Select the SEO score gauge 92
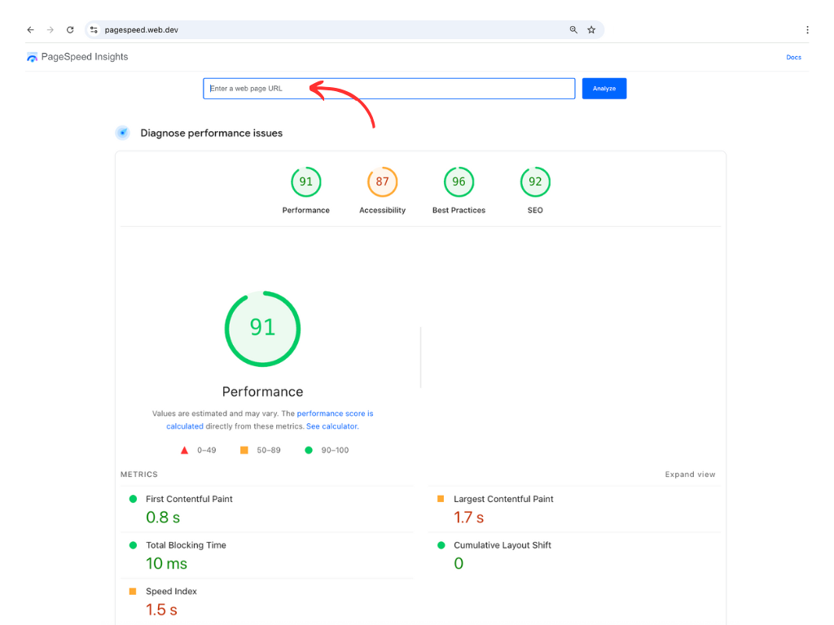 tap(535, 181)
